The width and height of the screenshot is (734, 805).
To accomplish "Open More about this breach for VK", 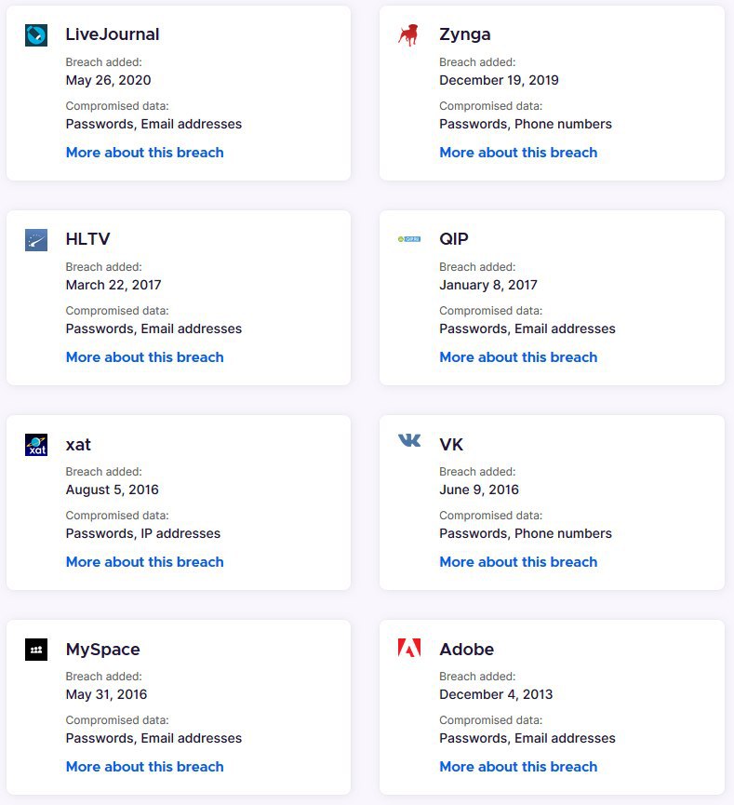I will tap(518, 562).
